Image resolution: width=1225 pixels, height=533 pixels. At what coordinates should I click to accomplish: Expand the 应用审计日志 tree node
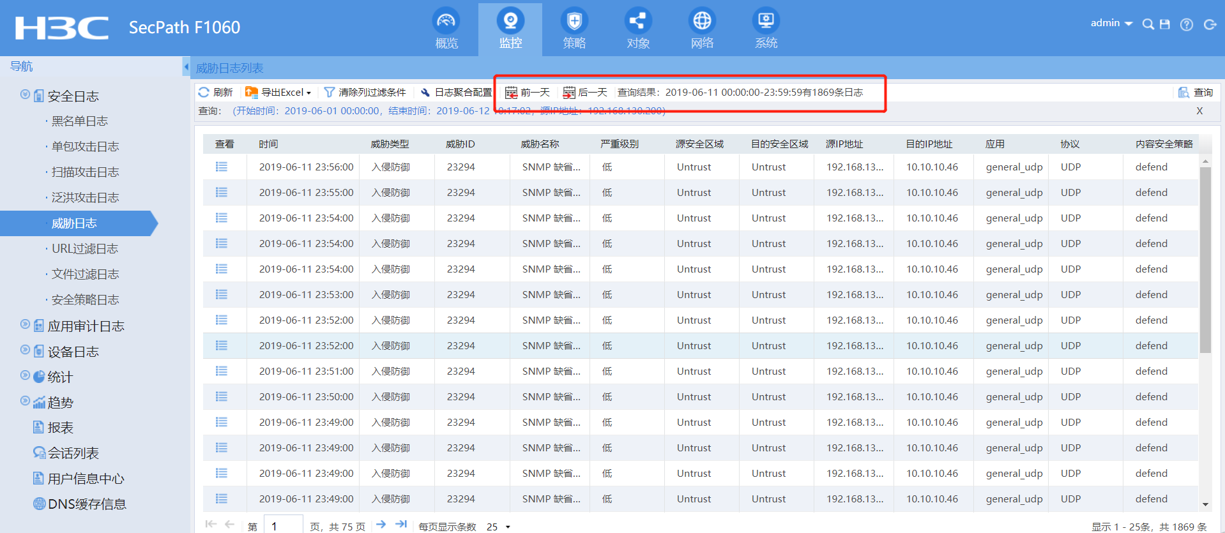click(25, 324)
